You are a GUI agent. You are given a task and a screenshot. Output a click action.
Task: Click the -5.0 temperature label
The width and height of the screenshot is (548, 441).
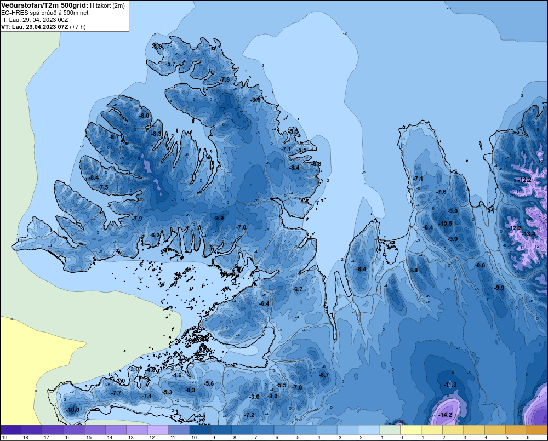pos(157,47)
